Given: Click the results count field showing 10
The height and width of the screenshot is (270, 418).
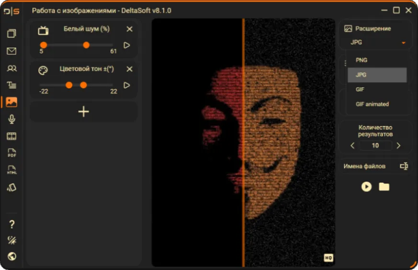Looking at the screenshot, I should point(375,145).
